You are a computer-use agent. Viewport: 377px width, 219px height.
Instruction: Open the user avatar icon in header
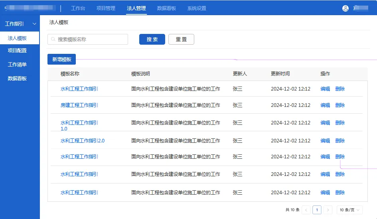tap(345, 8)
